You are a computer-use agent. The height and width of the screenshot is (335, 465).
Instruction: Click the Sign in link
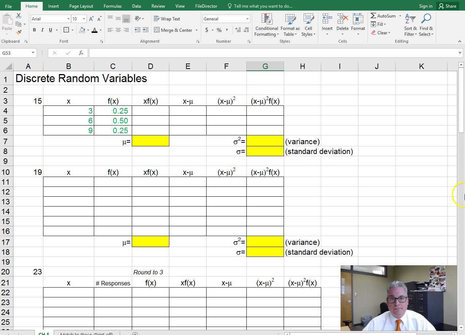pyautogui.click(x=426, y=6)
